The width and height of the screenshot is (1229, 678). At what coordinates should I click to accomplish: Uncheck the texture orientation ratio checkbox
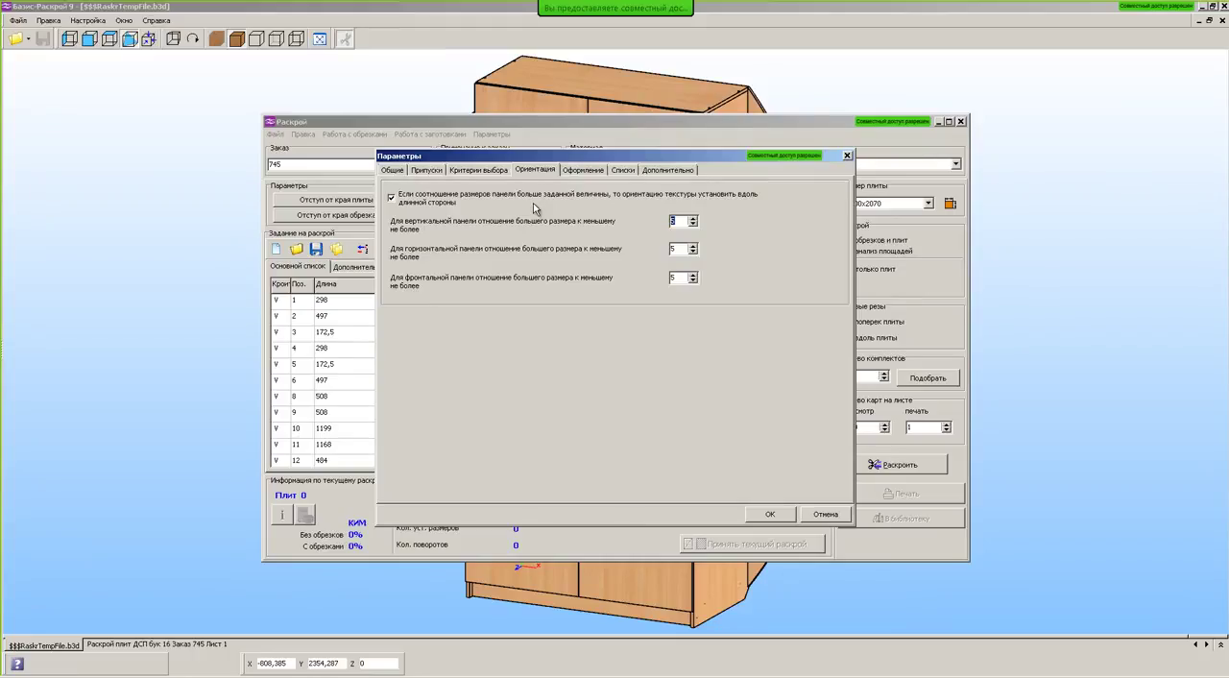coord(391,198)
